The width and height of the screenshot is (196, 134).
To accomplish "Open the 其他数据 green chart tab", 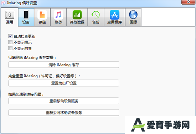I will coord(77,17).
